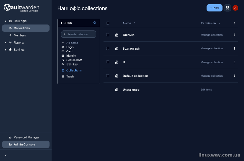This screenshot has width=244, height=161.
Task: Open the three-dot menu for IT
Action: point(235,62)
